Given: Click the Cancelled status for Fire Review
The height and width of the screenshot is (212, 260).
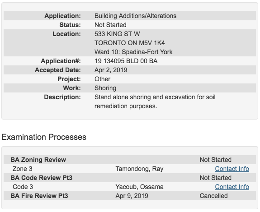Looking at the screenshot, I should [x=213, y=196].
